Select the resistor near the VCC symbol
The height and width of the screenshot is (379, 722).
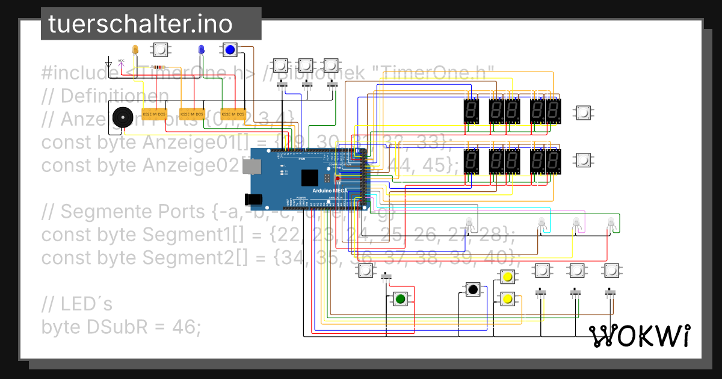160,67
